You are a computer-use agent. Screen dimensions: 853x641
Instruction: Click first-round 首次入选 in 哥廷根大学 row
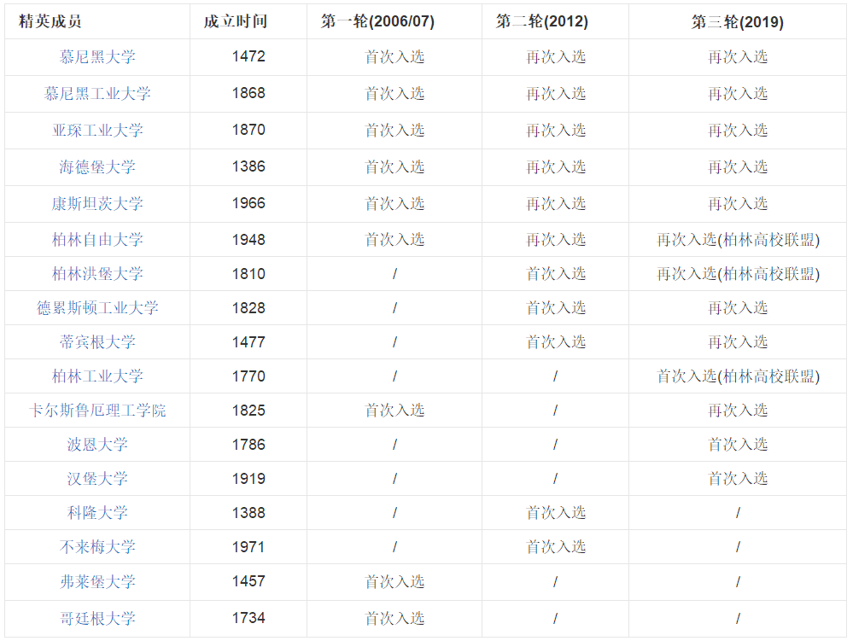(x=394, y=619)
